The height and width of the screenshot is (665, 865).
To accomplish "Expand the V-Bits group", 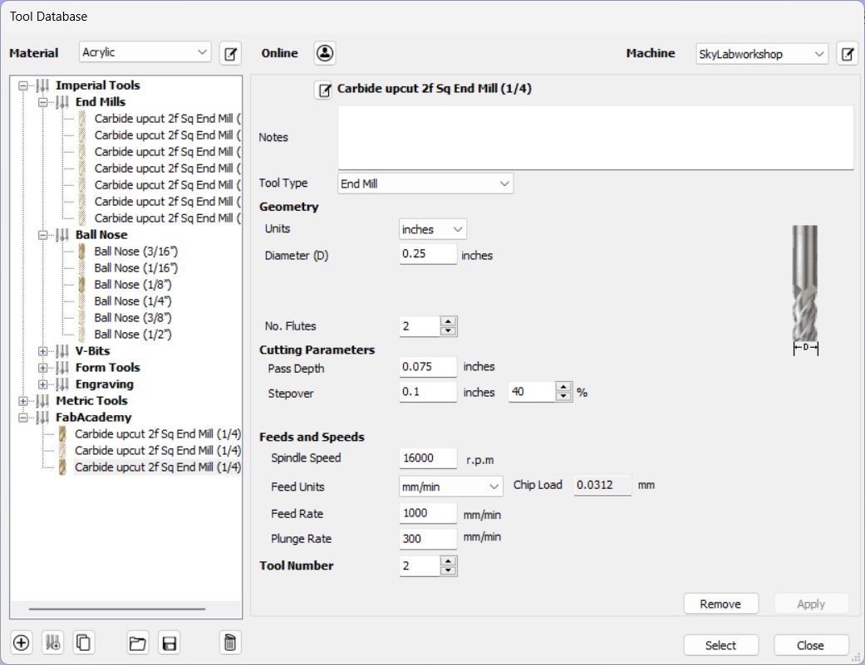I will 43,351.
